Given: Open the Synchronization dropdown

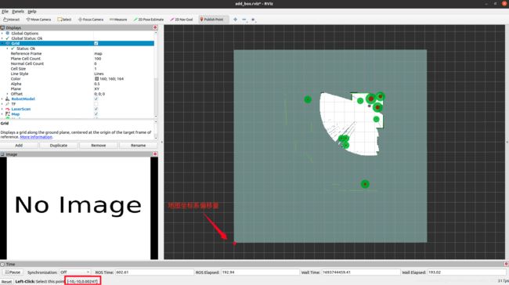Looking at the screenshot, I should click(x=75, y=272).
